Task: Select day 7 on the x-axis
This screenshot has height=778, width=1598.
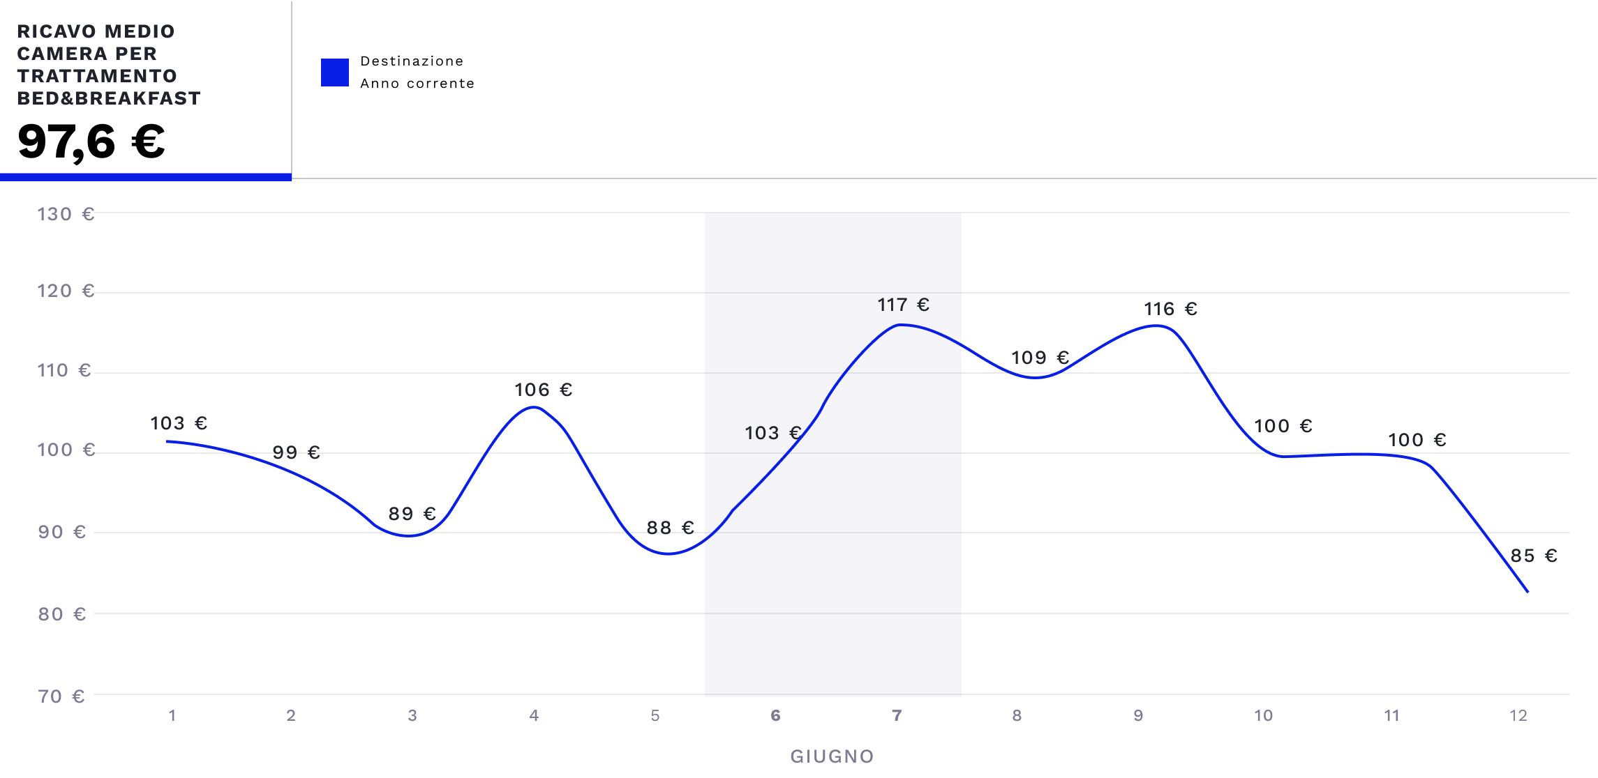Action: [x=897, y=716]
